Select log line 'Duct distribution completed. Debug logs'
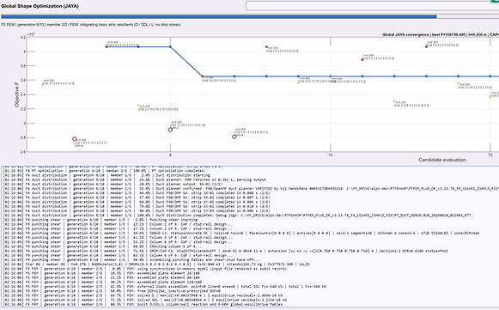 237,216
